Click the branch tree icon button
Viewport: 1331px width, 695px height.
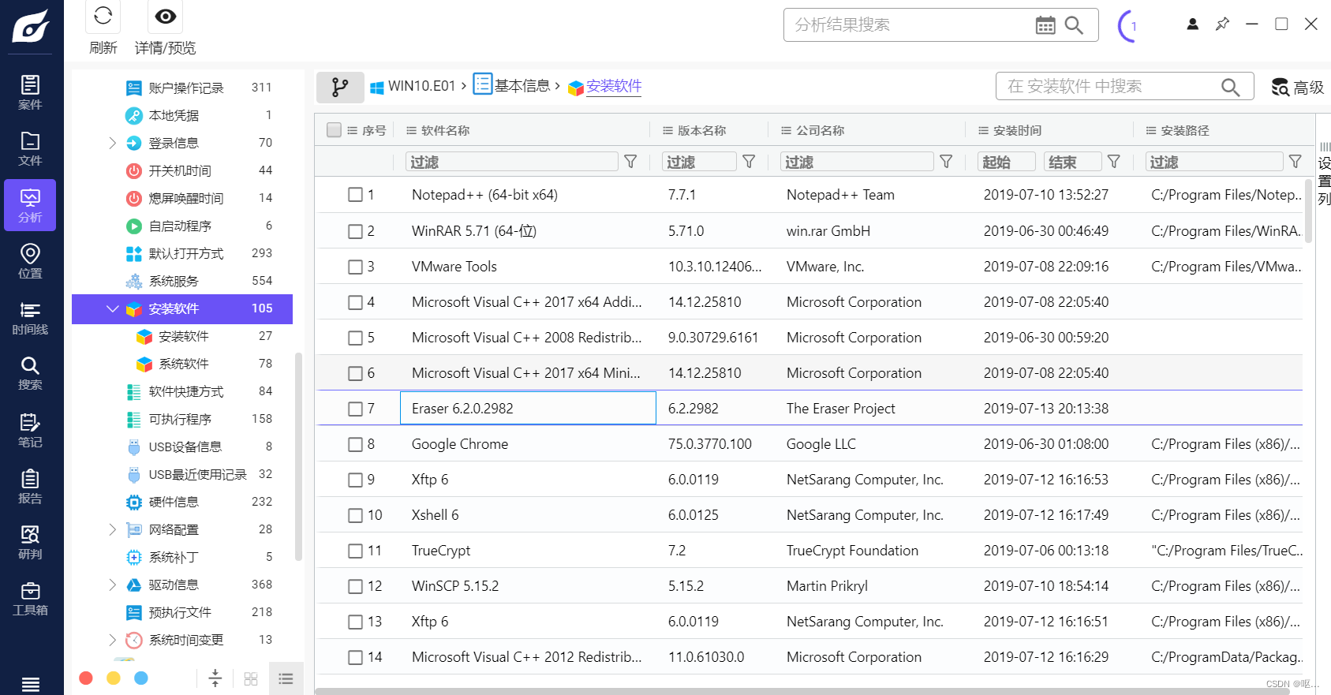point(340,87)
